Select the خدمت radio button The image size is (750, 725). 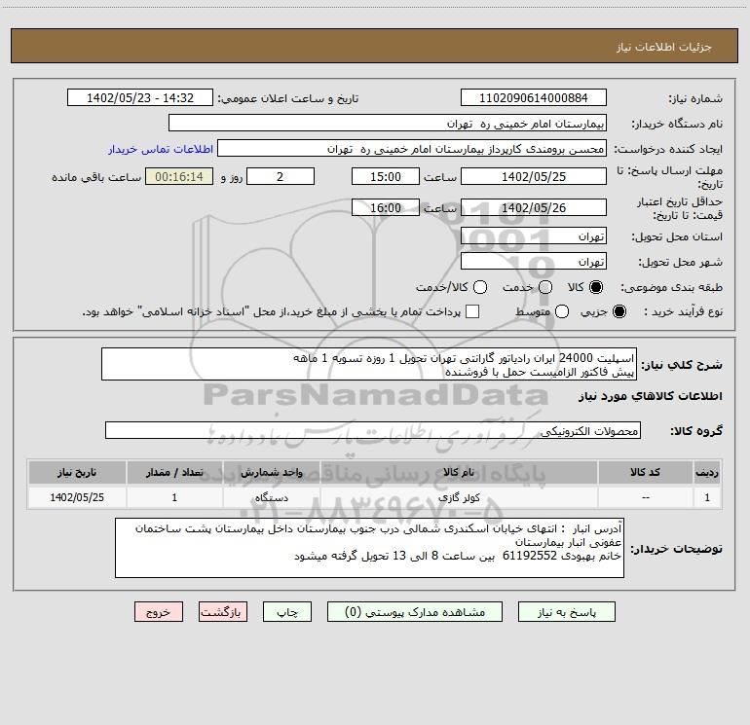click(545, 287)
